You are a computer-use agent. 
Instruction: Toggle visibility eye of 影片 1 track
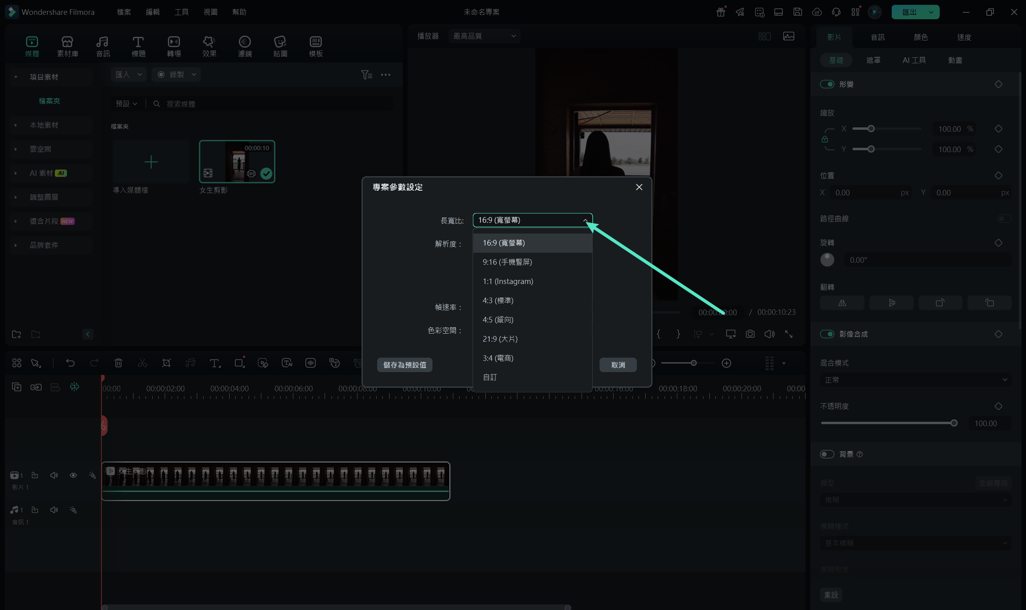coord(73,475)
